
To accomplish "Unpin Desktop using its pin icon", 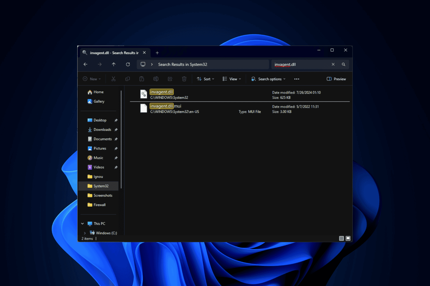I will click(x=116, y=120).
